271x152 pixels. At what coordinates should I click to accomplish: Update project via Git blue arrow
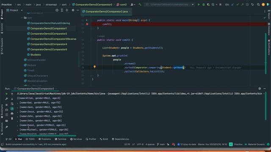pyautogui.click(x=232, y=5)
